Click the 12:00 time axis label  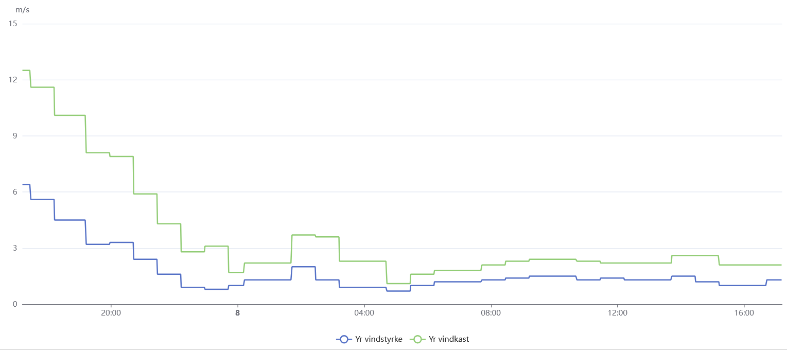(x=617, y=312)
